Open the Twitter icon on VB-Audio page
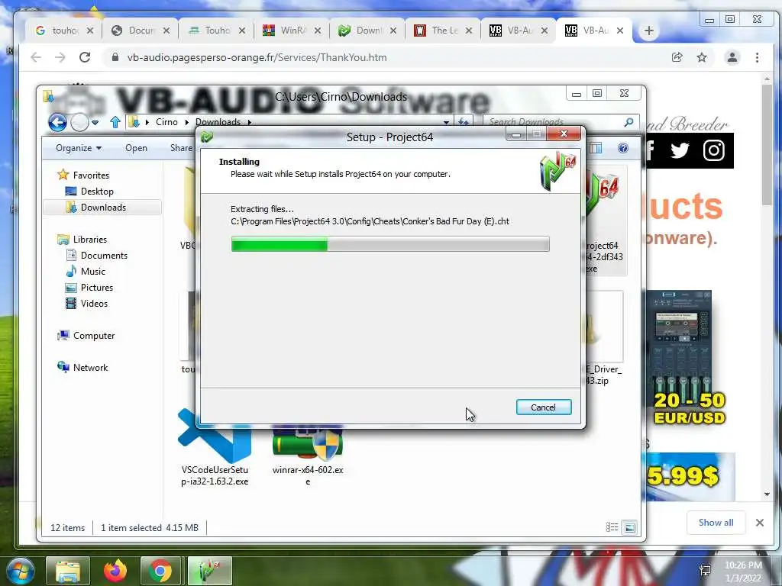This screenshot has height=586, width=782. pyautogui.click(x=679, y=150)
